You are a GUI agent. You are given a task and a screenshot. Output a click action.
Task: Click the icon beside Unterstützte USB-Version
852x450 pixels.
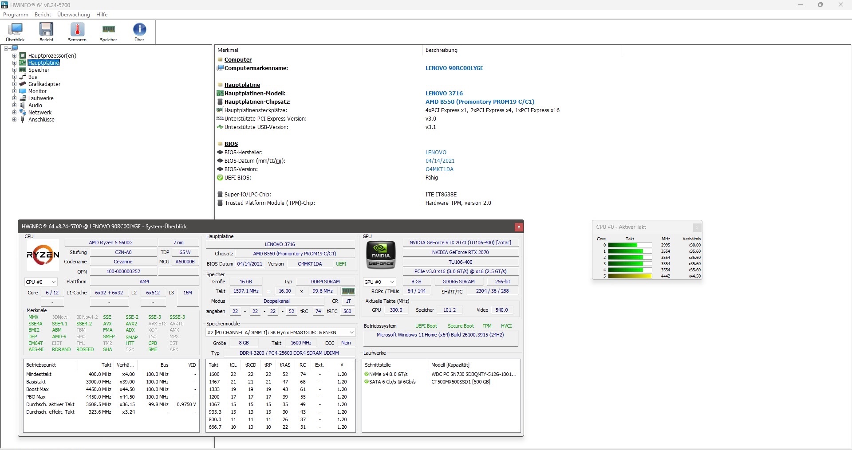click(x=220, y=127)
